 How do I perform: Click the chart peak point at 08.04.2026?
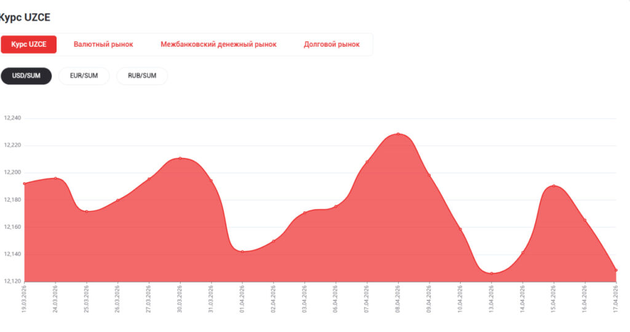398,134
